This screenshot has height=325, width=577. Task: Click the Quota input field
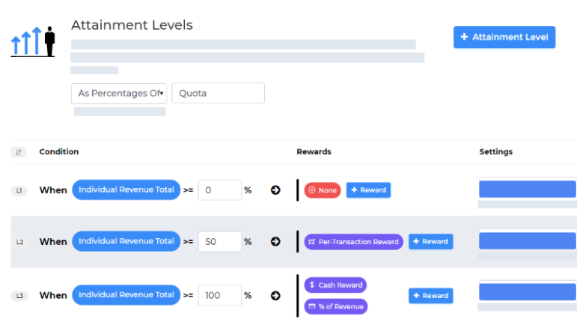click(x=218, y=94)
